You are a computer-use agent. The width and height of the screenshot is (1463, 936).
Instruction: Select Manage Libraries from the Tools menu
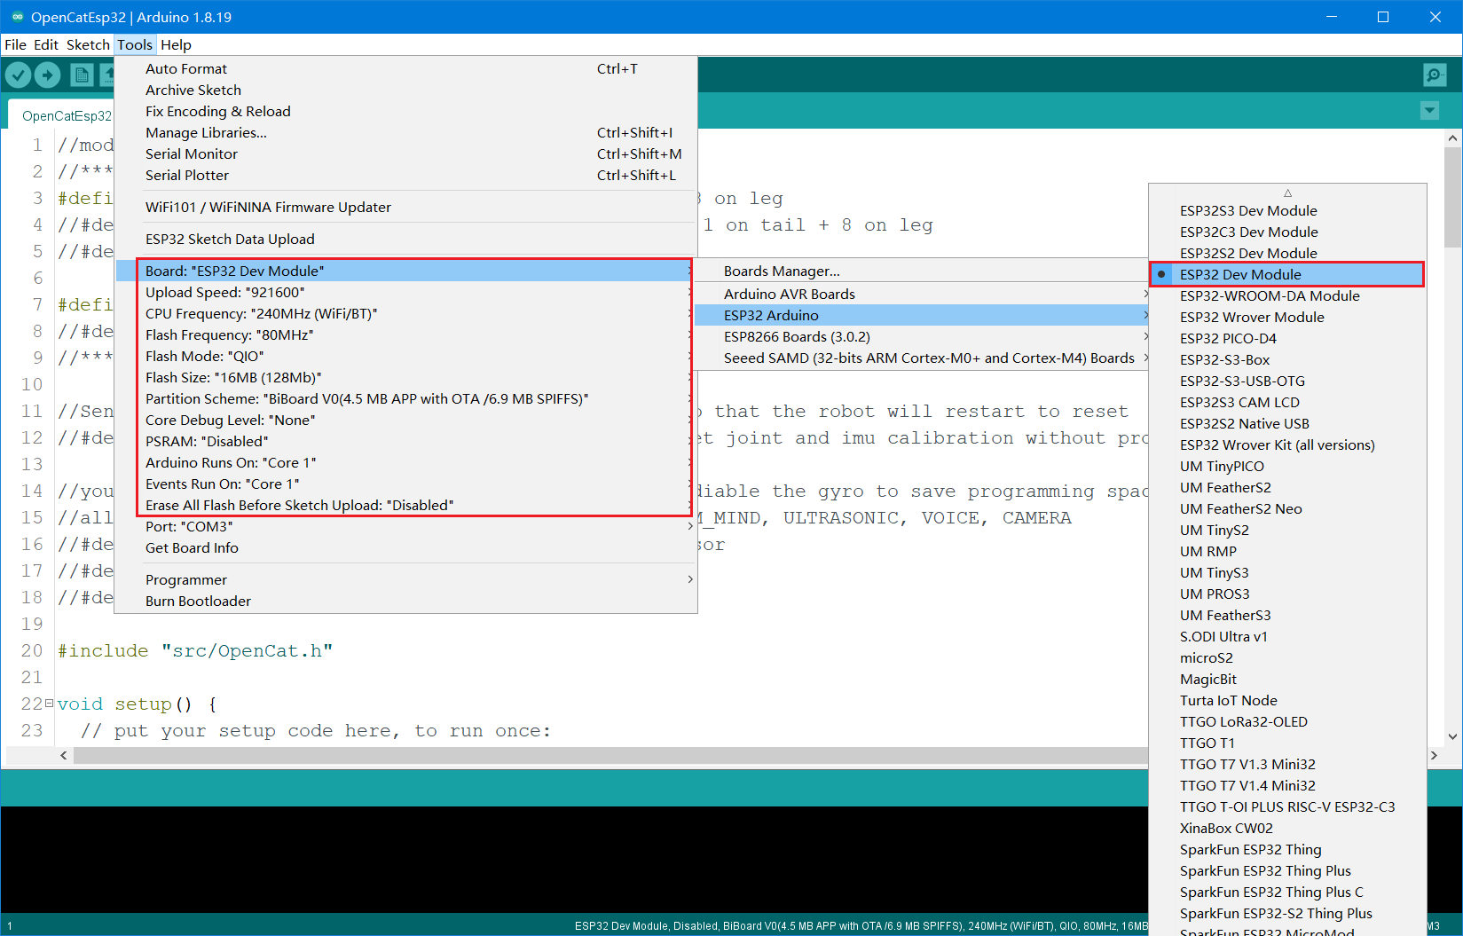click(x=206, y=133)
